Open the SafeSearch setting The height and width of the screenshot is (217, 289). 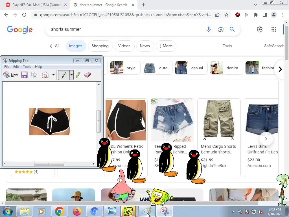pos(274,46)
